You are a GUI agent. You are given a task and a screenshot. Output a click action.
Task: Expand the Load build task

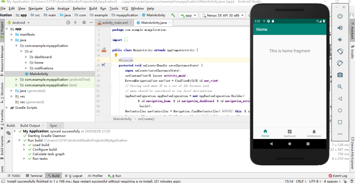pos(25,145)
